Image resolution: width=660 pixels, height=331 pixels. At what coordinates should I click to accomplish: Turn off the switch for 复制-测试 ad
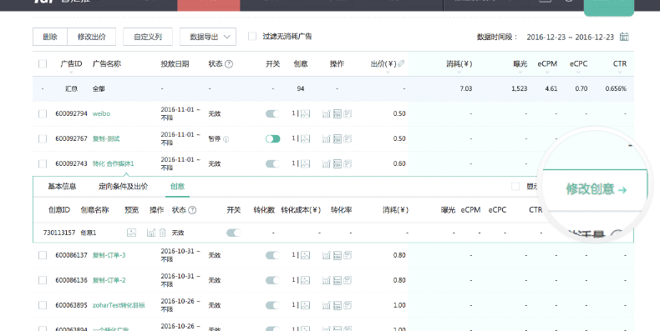click(272, 138)
